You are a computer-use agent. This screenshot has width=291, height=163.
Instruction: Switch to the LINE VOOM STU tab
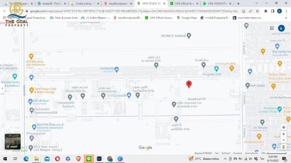point(217,4)
